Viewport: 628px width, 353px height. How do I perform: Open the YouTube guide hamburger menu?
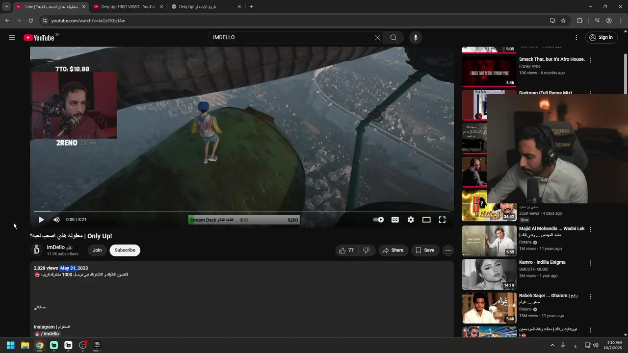[12, 37]
